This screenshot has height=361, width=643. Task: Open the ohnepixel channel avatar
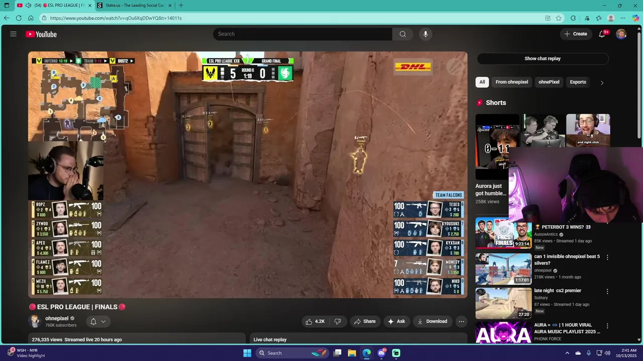[x=35, y=321]
